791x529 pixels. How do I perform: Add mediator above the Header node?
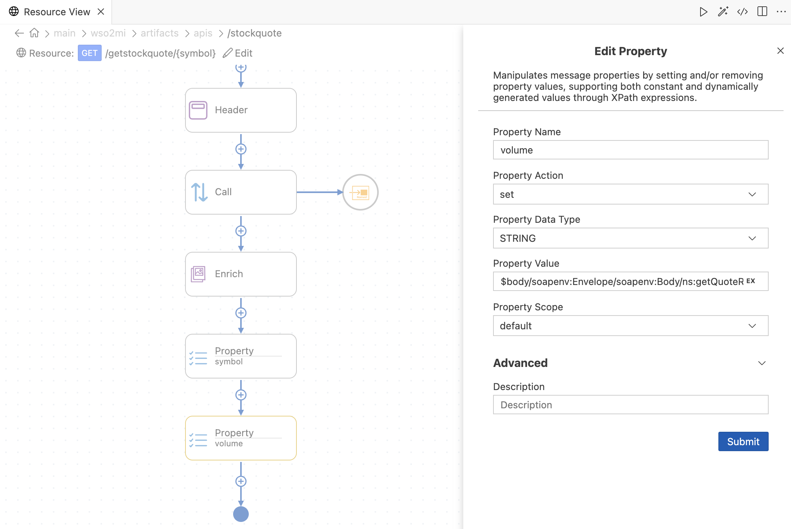tap(241, 68)
